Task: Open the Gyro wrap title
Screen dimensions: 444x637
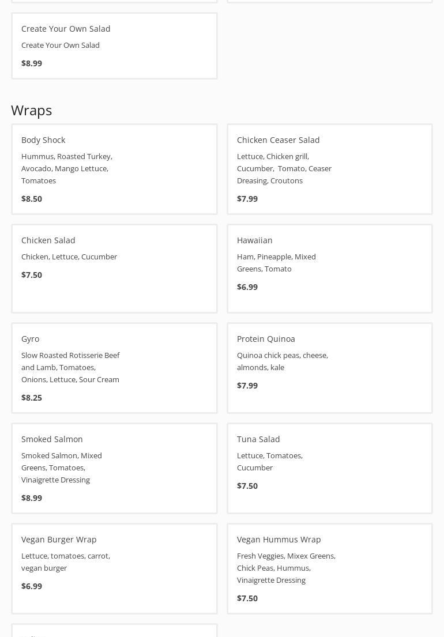Action: click(x=31, y=339)
